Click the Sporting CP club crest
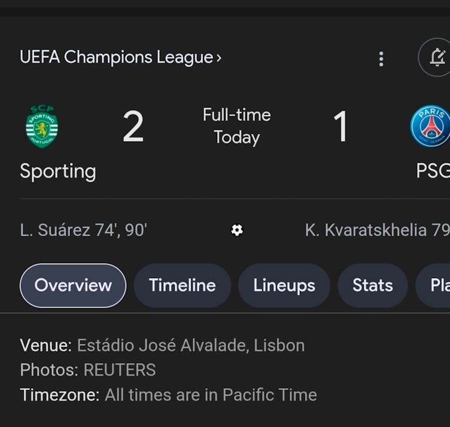450x427 pixels. (42, 126)
